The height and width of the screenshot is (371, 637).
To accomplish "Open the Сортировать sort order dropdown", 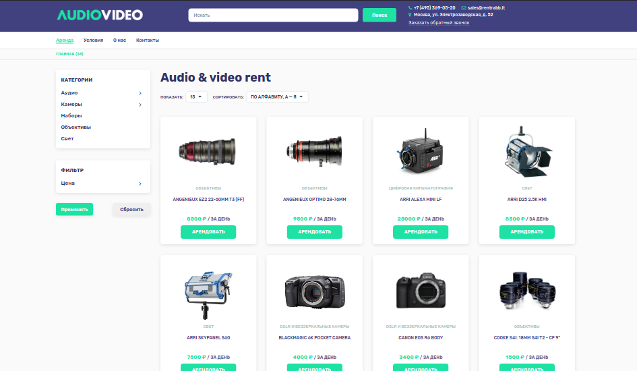I will (277, 97).
